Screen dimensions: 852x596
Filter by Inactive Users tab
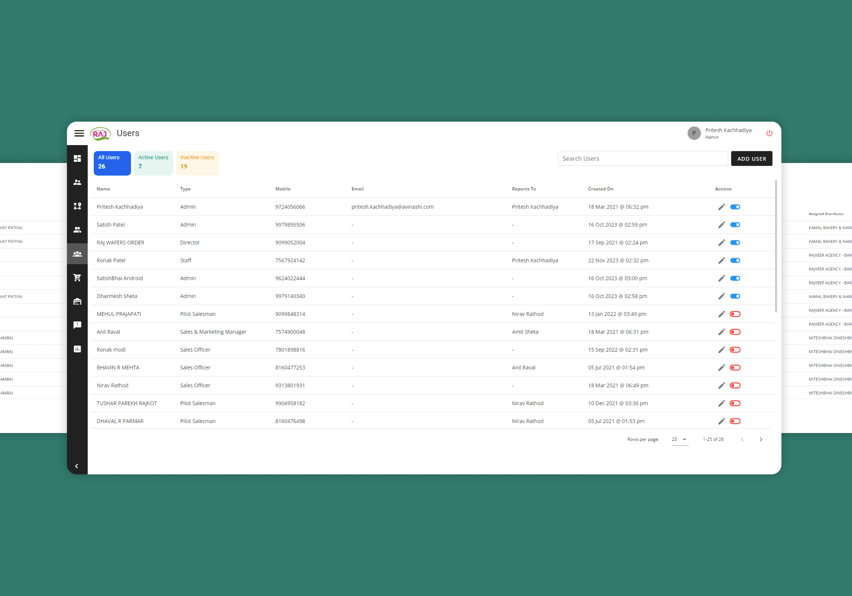click(197, 163)
